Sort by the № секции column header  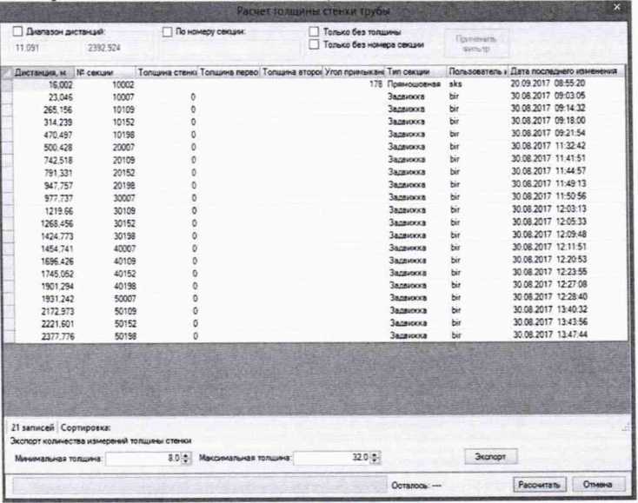click(104, 71)
